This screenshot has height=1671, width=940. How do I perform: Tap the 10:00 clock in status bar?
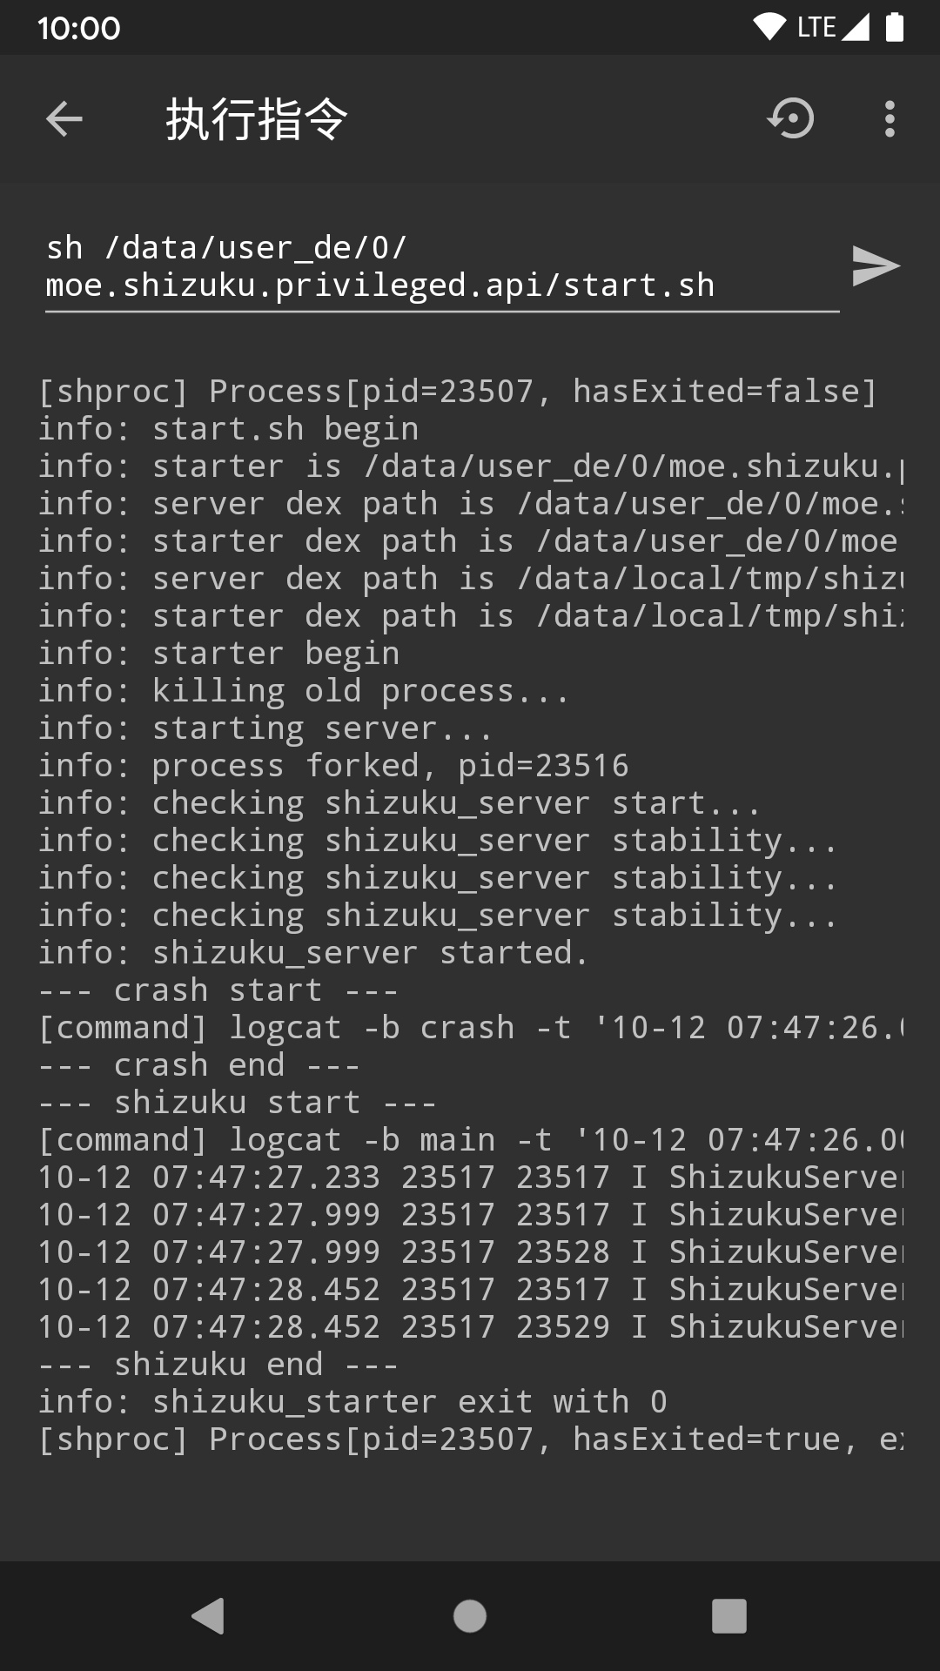pyautogui.click(x=78, y=28)
